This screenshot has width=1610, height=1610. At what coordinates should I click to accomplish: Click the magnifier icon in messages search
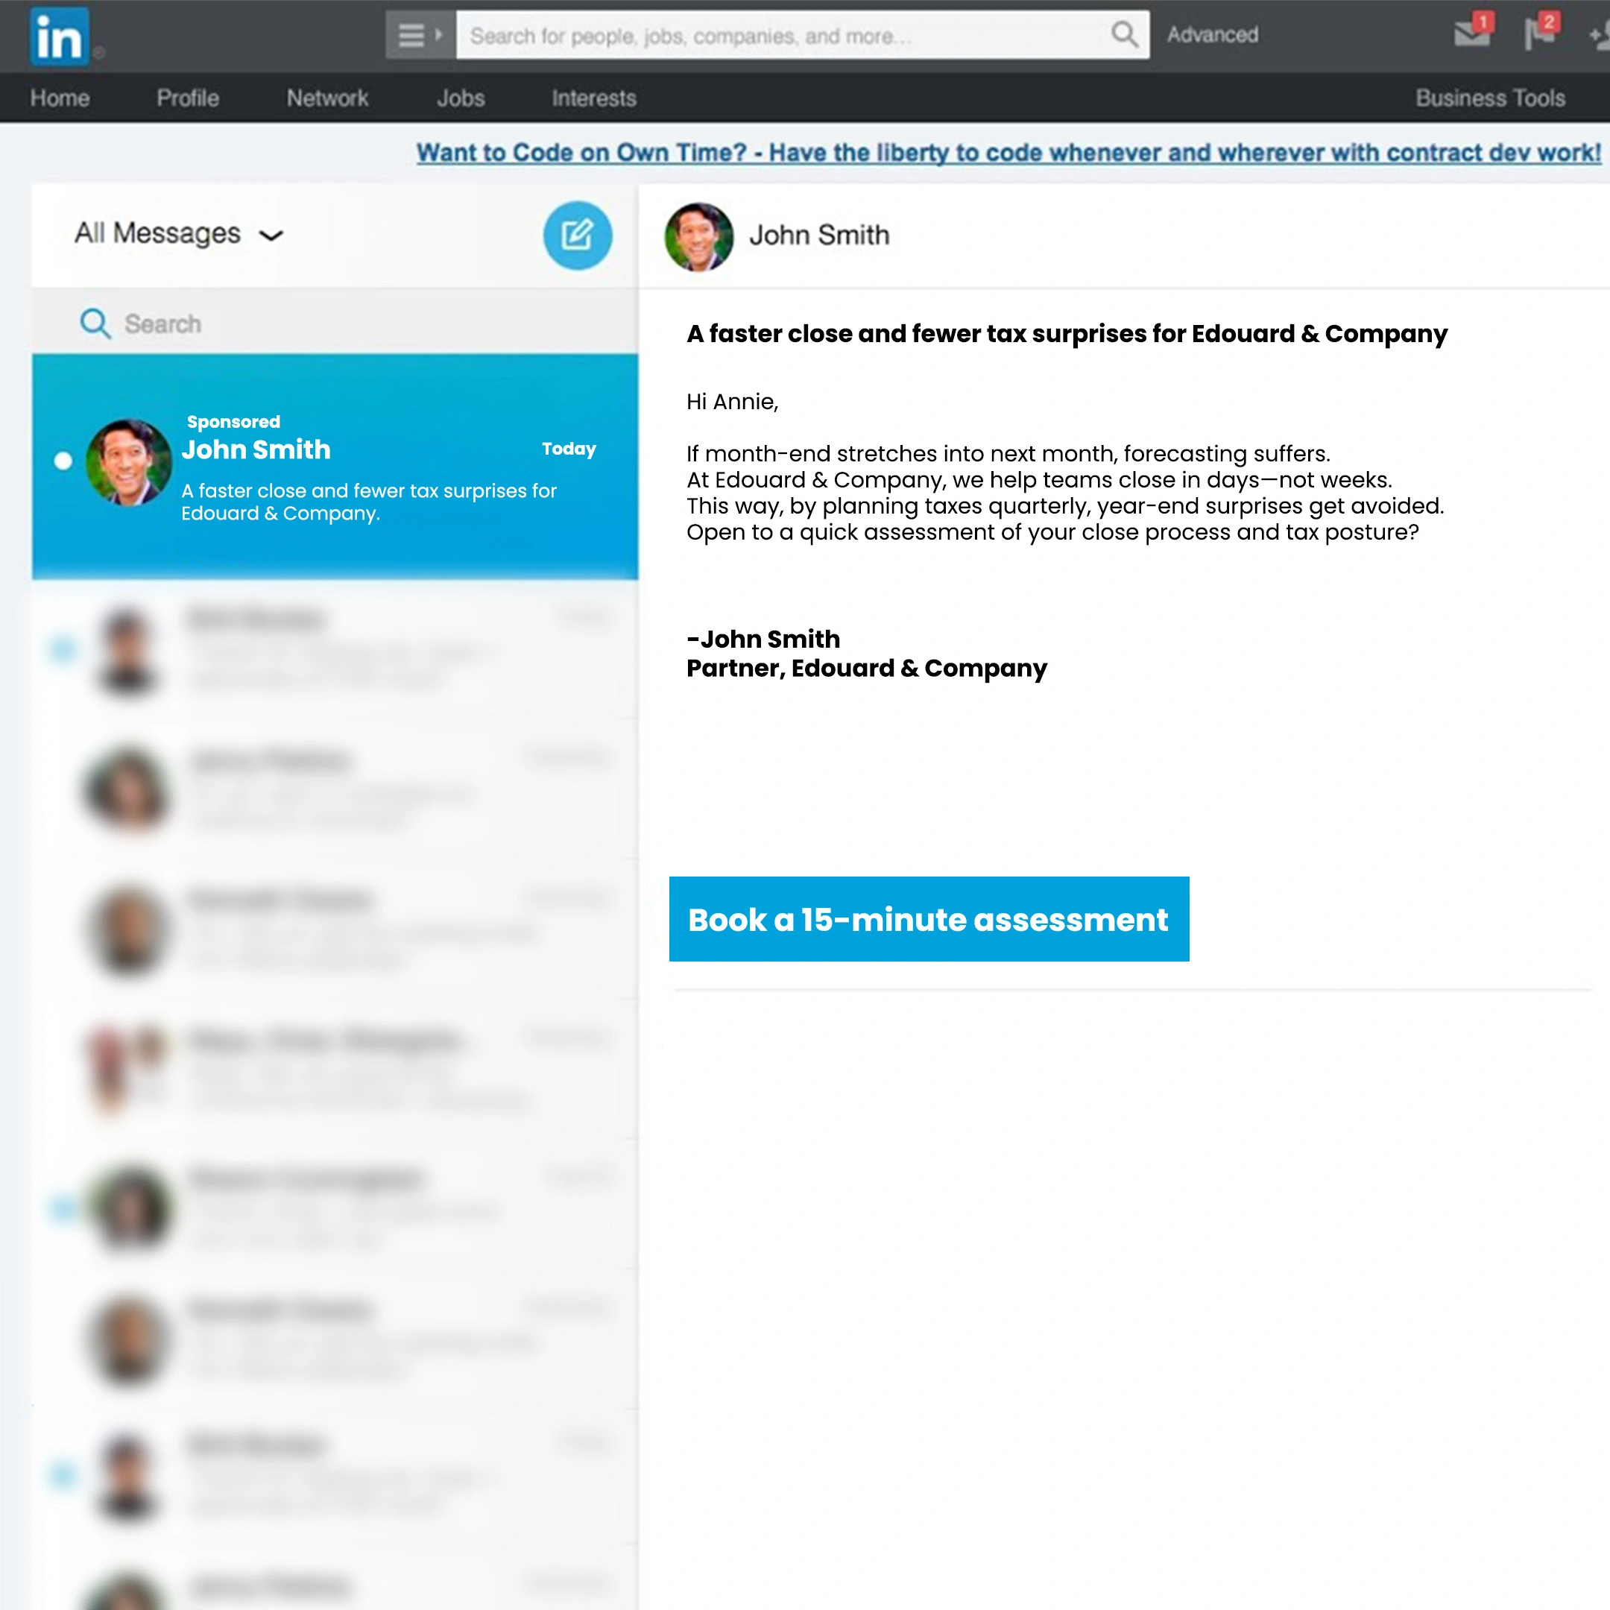click(95, 323)
